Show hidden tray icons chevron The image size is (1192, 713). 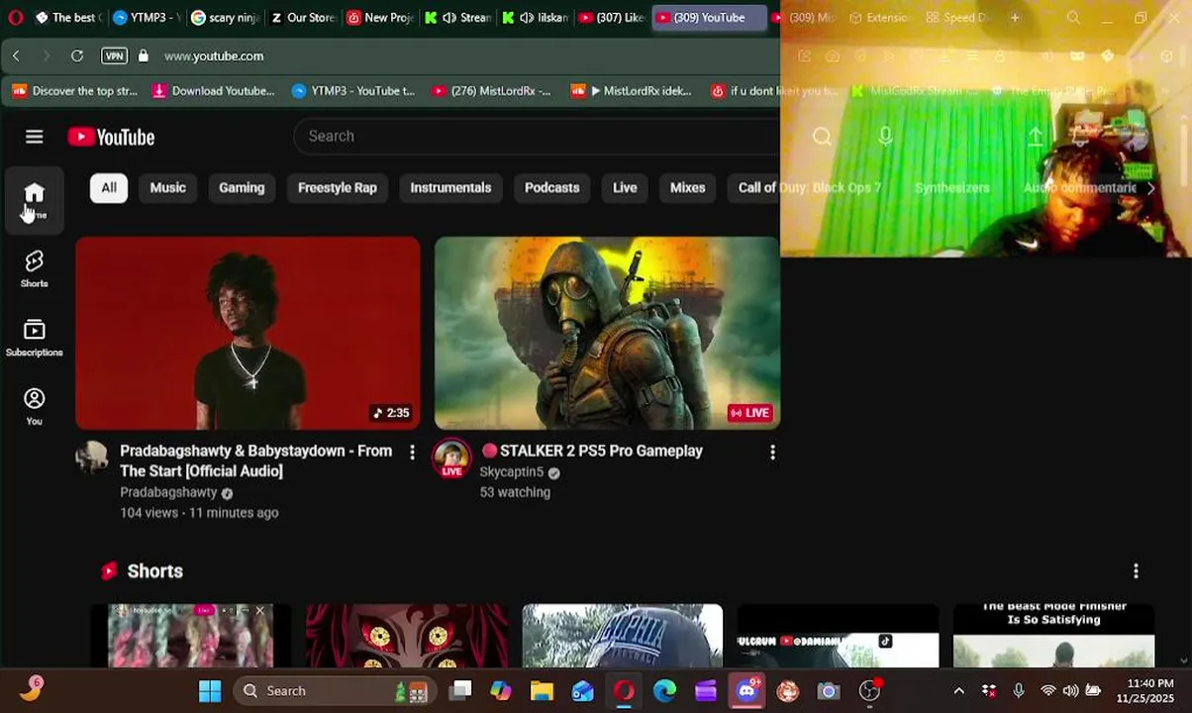pyautogui.click(x=958, y=691)
